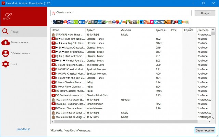Select the light blue Vimeo V source icon
The image size is (219, 137).
click(155, 22)
